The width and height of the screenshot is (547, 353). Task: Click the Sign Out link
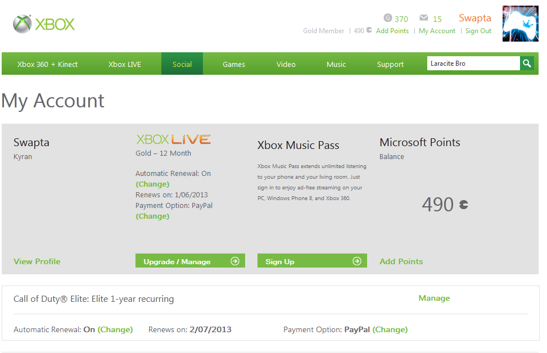(478, 31)
